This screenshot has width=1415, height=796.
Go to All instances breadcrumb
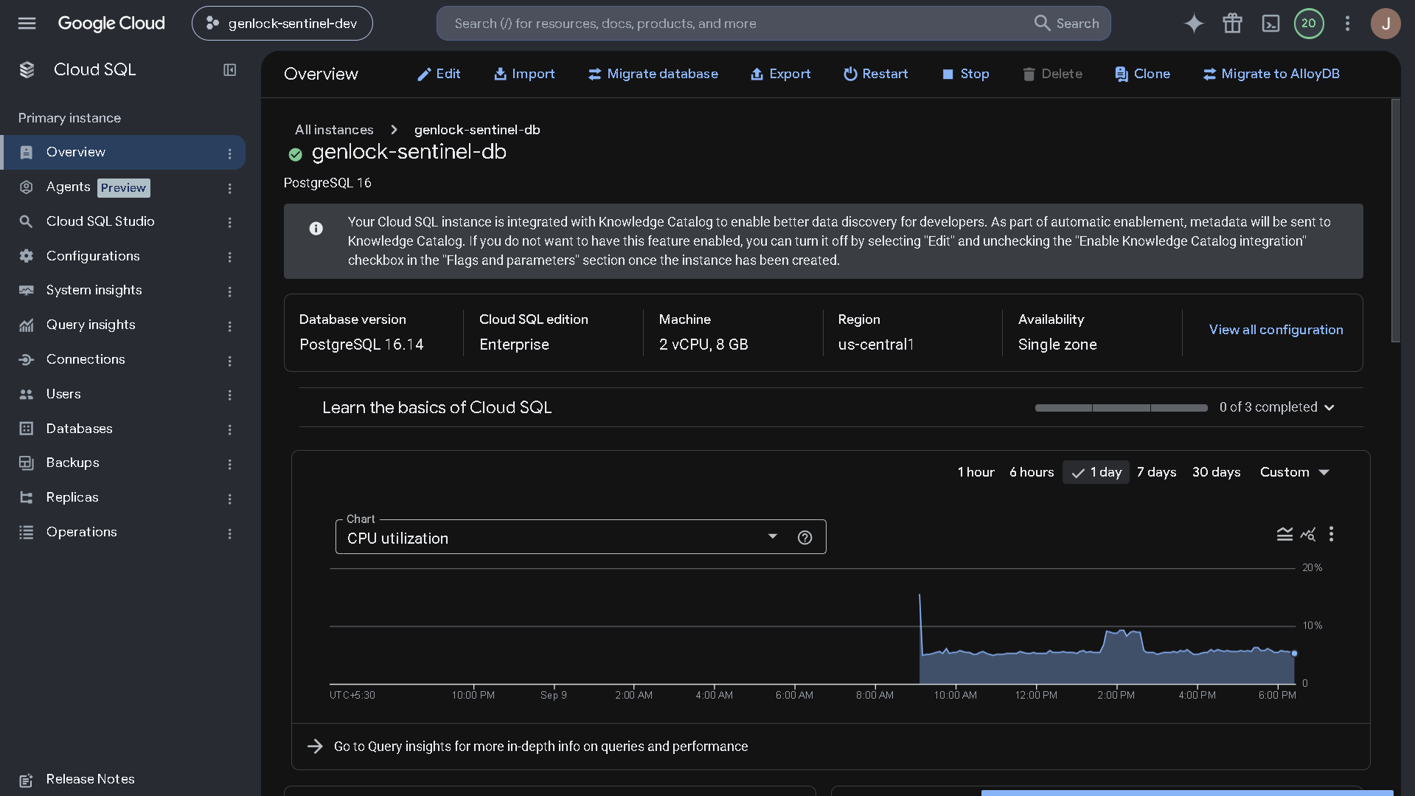tap(334, 130)
